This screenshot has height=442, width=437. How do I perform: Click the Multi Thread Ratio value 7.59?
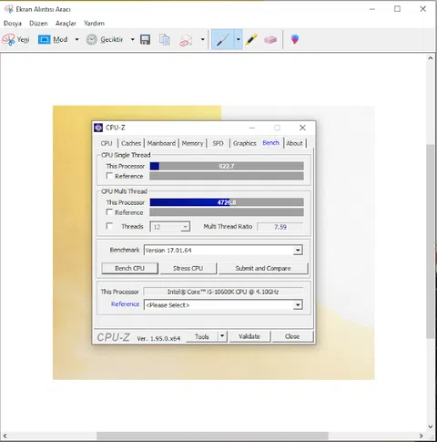click(279, 227)
